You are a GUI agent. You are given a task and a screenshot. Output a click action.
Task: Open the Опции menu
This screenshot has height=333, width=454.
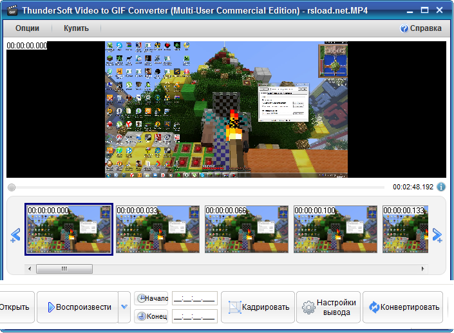[27, 28]
